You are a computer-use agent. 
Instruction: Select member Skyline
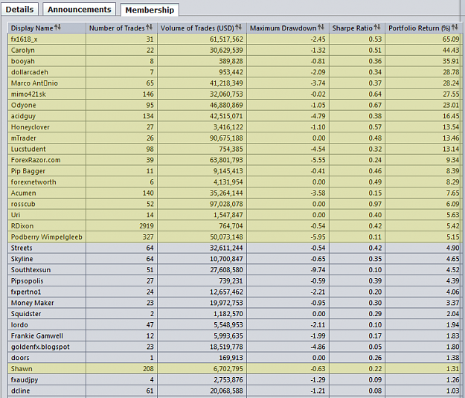(22, 259)
